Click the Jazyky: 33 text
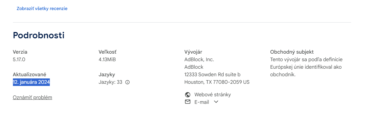Viewport: 370px width, 117px height. pyautogui.click(x=110, y=82)
